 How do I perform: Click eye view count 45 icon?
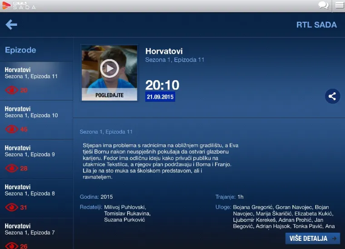click(x=12, y=129)
